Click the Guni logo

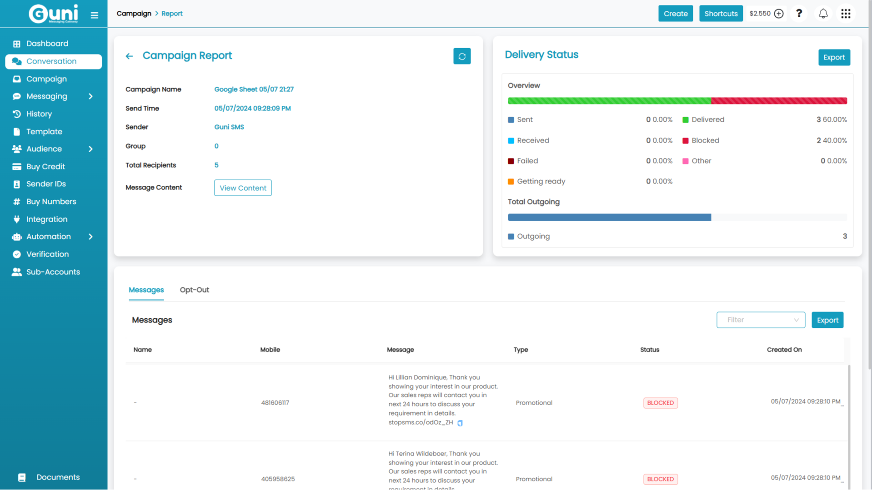pos(53,14)
